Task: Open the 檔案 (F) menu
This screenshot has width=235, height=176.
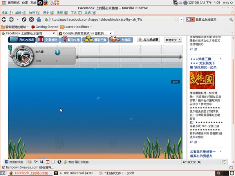Action: 7,13
